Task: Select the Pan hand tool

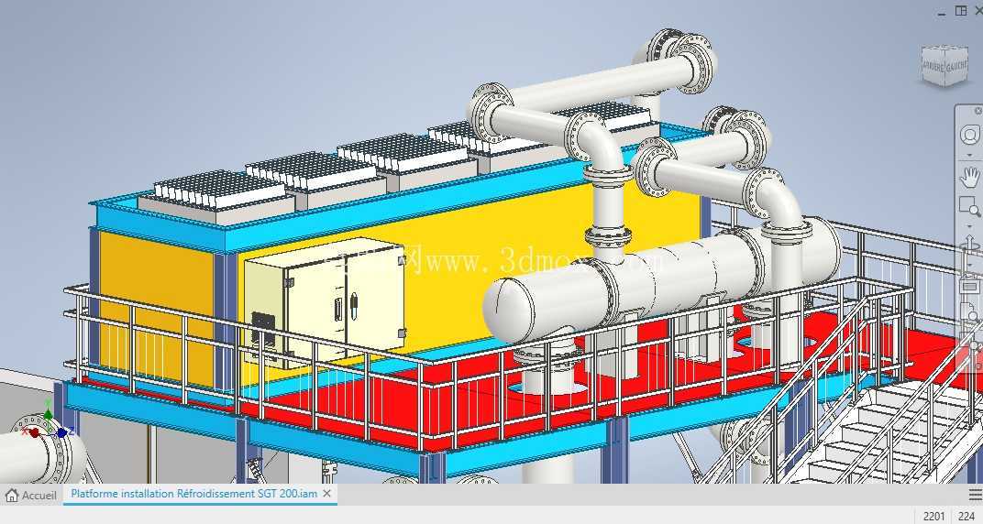Action: [x=970, y=177]
